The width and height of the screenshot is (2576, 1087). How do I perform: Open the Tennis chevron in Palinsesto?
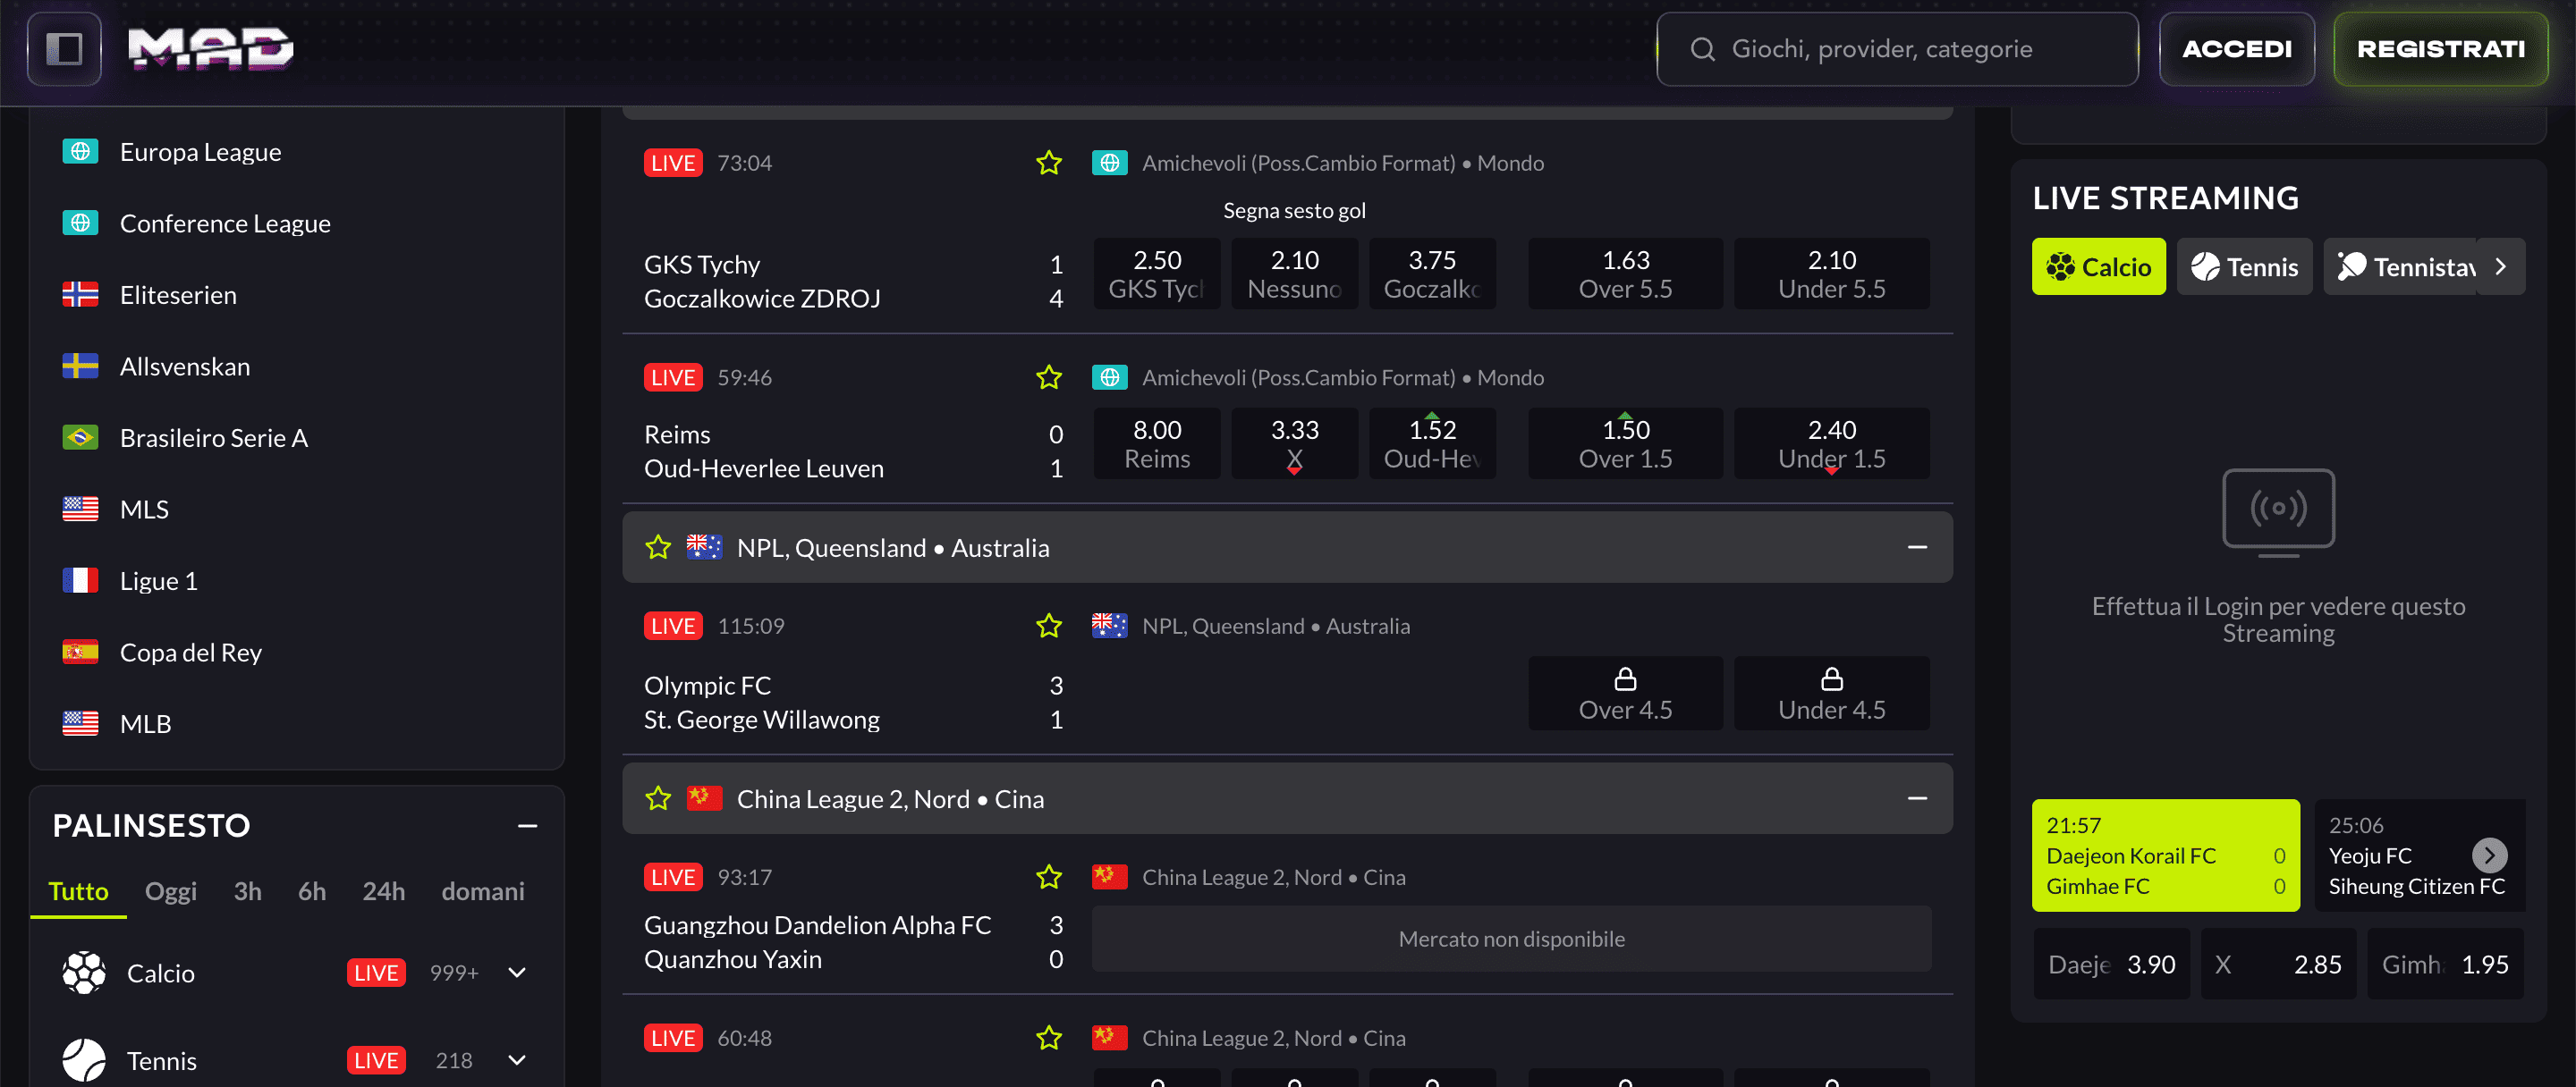(516, 1059)
